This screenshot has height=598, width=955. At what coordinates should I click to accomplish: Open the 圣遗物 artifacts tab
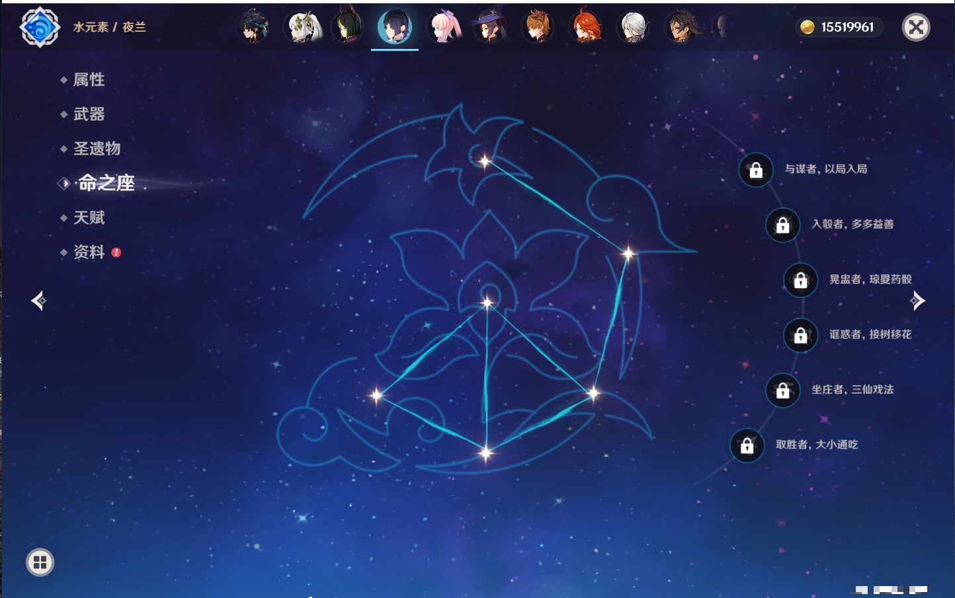[97, 149]
